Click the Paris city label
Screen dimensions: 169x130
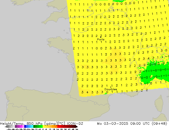point(101,39)
